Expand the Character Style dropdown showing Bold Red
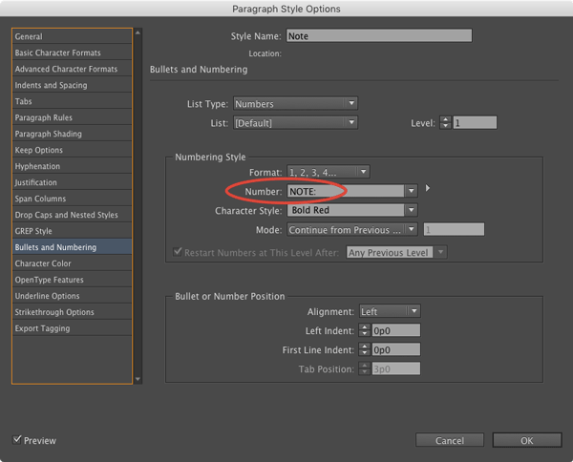 (351, 210)
